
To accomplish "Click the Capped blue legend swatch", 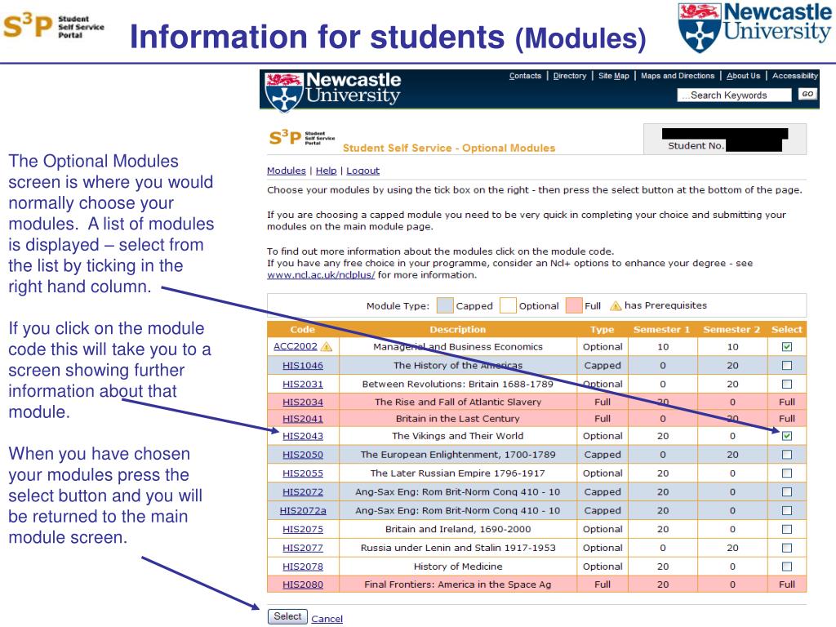I will pos(445,305).
